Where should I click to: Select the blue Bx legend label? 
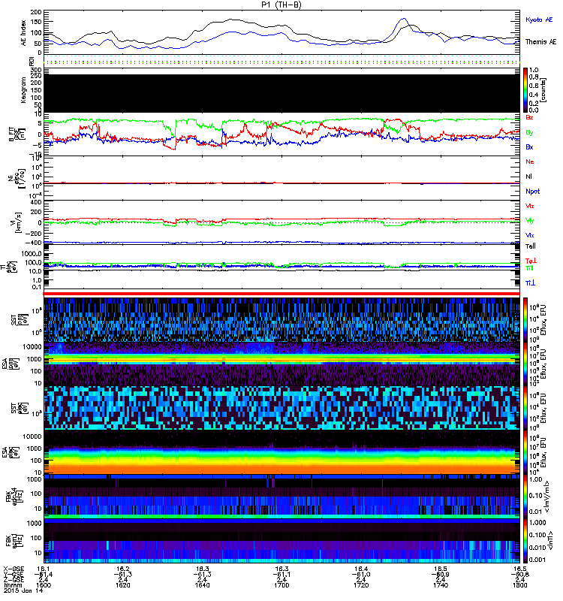click(x=529, y=146)
